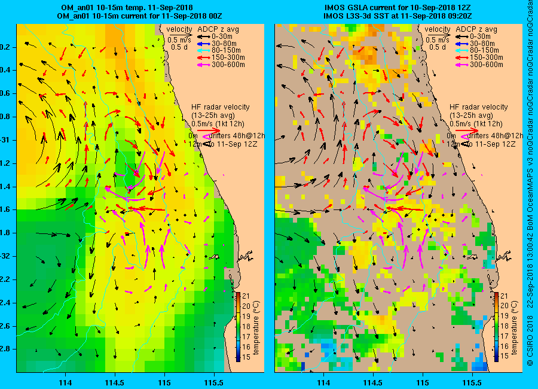This screenshot has height=389, width=538.
Task: Click the magenta drifter marker in right map legend
Action: pyautogui.click(x=464, y=136)
